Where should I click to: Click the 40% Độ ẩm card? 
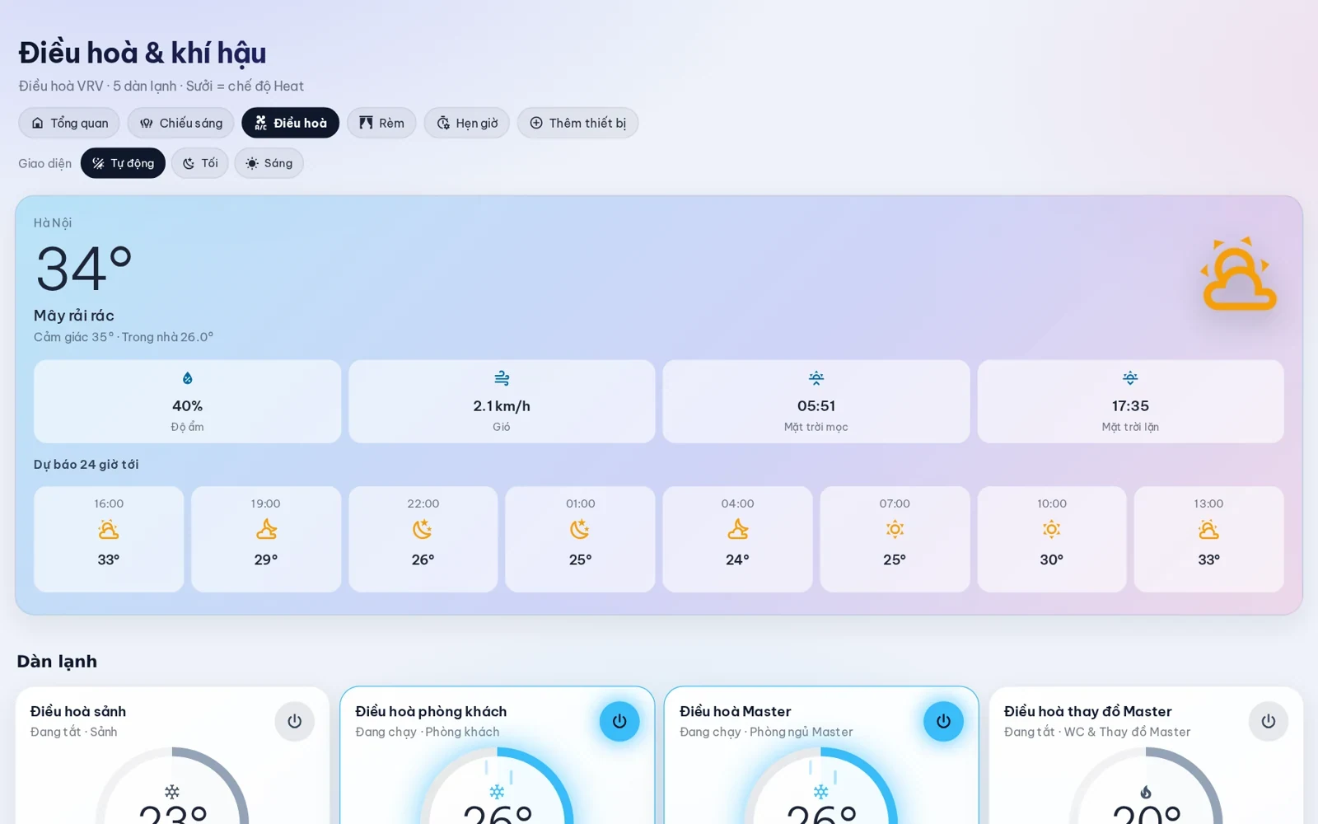coord(187,401)
